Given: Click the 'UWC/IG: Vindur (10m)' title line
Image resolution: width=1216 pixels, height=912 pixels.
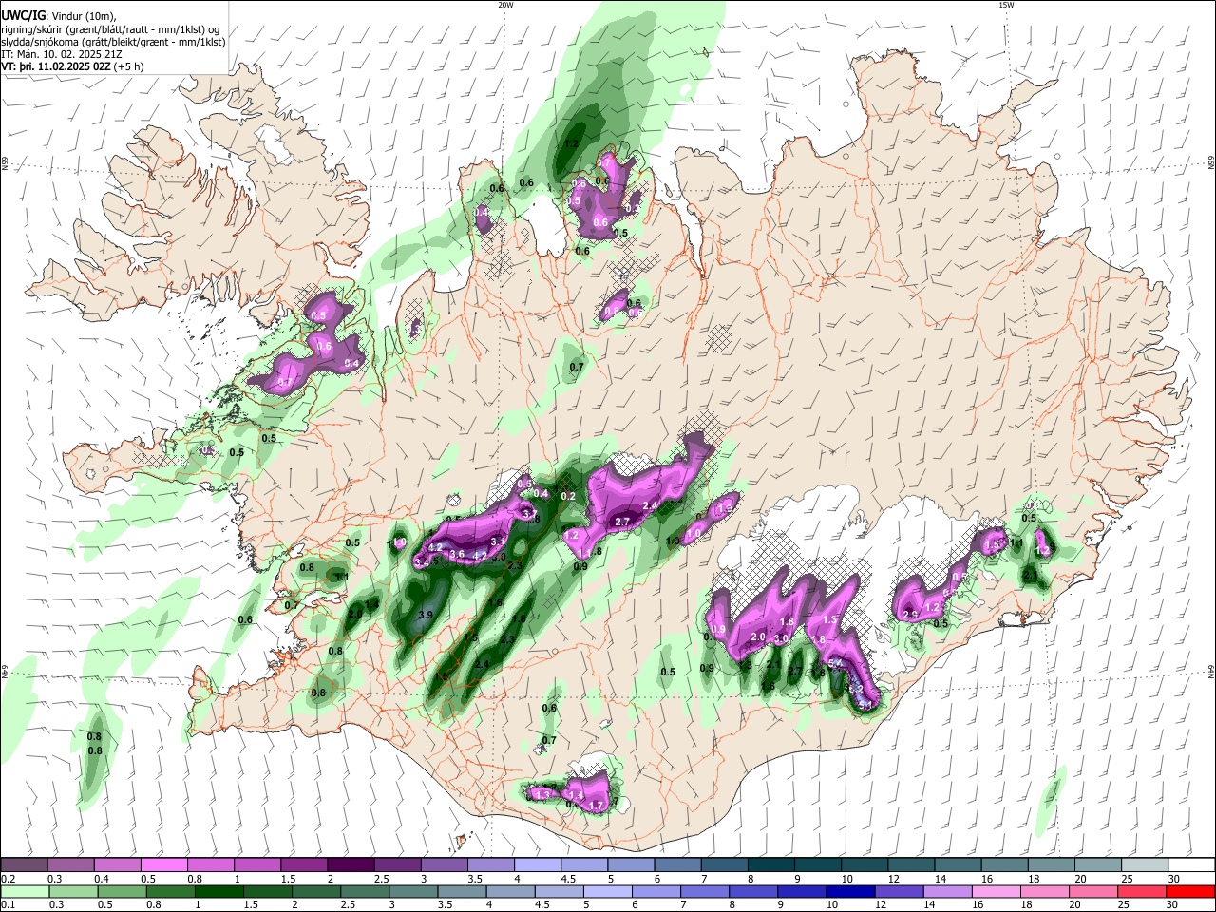Looking at the screenshot, I should pyautogui.click(x=58, y=16).
